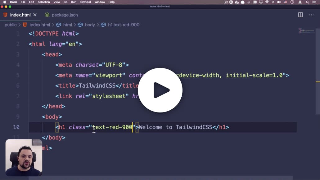Close the index.html tab
320x180 pixels.
tap(35, 15)
